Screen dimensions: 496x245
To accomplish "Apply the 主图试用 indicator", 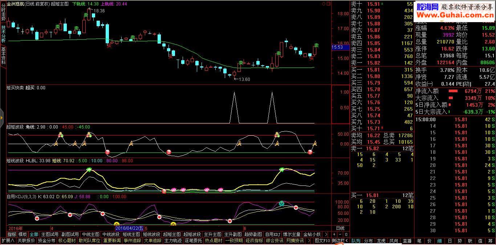I will 50,234.
